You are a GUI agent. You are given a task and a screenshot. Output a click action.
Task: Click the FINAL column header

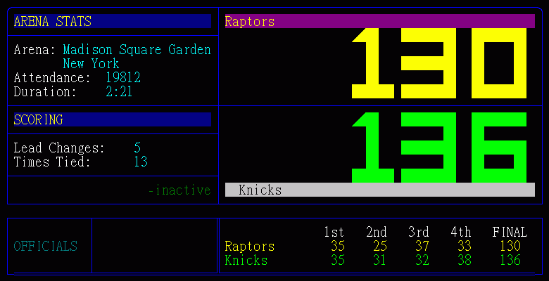(510, 232)
